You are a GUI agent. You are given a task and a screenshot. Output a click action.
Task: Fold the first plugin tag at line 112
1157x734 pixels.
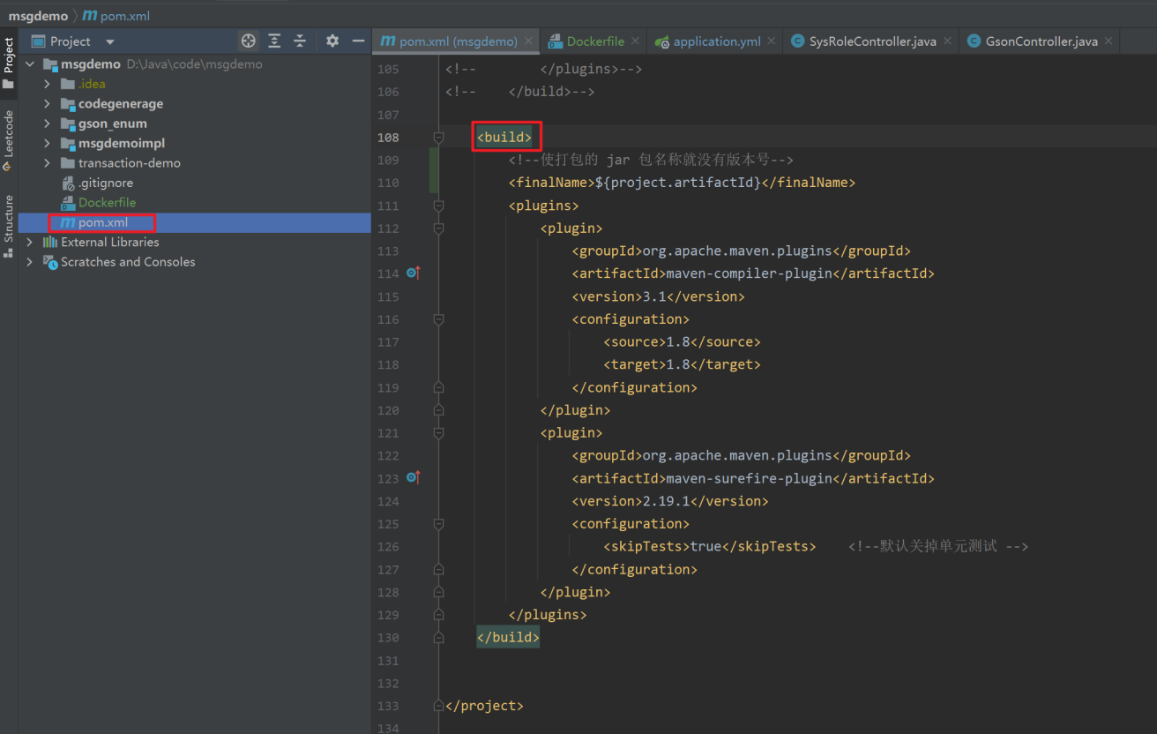click(x=438, y=228)
